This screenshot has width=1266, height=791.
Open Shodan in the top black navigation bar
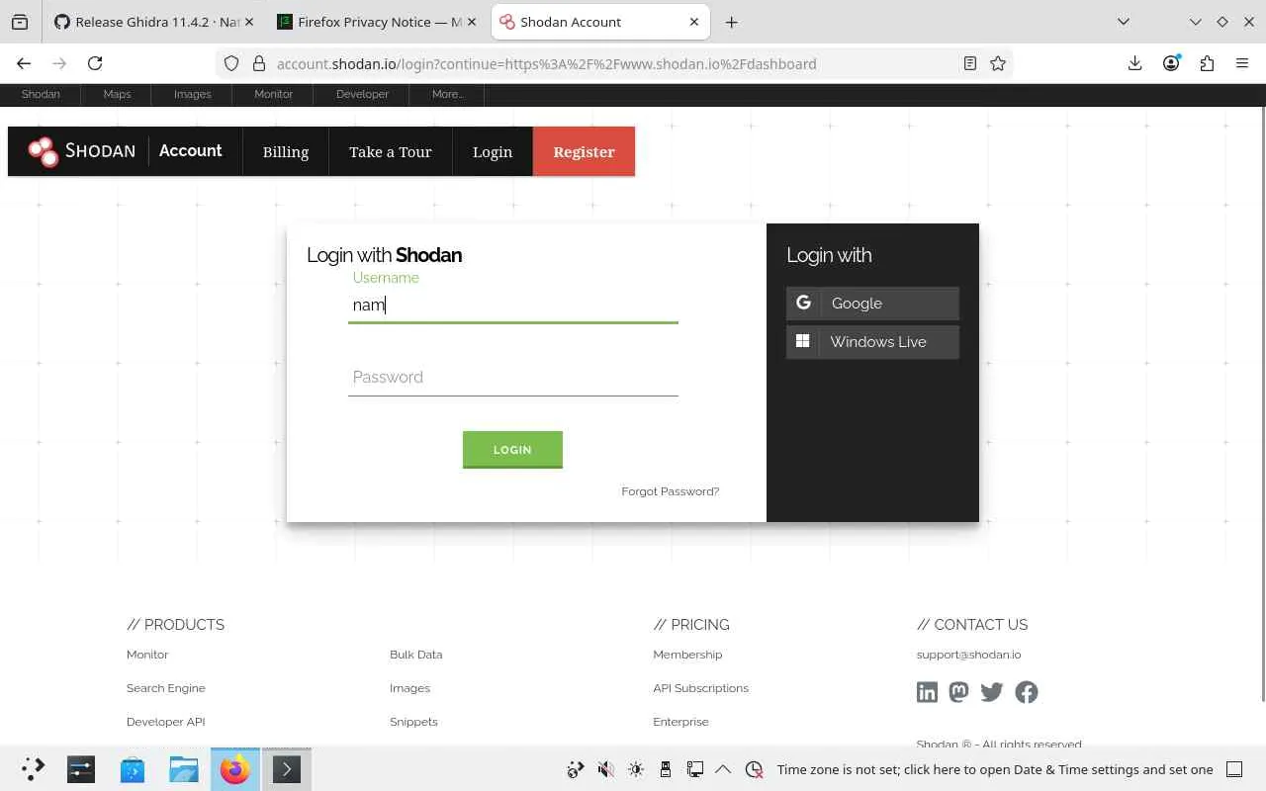click(41, 94)
